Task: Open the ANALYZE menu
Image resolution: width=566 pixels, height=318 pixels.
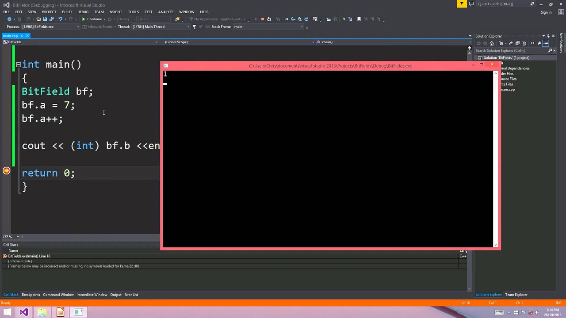Action: [x=166, y=12]
